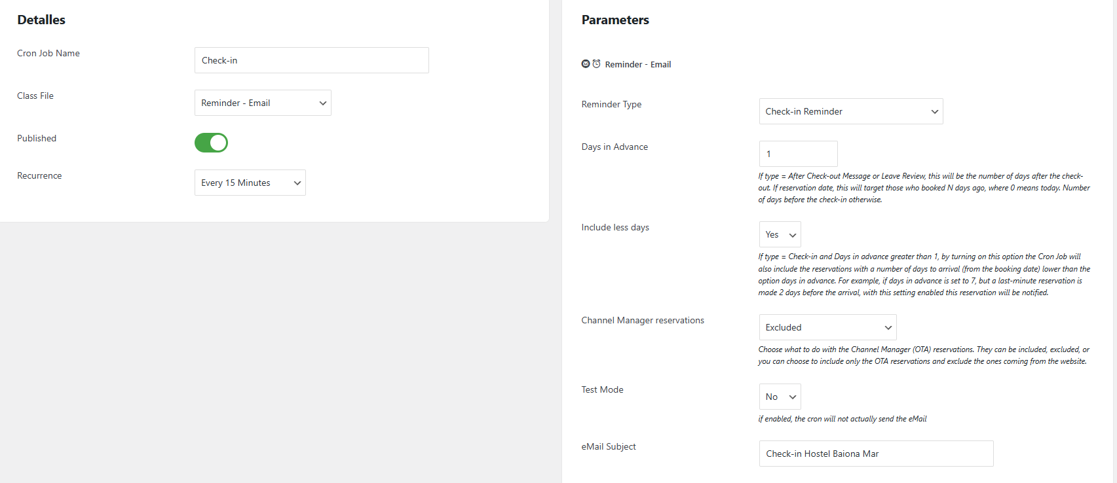The width and height of the screenshot is (1117, 483).
Task: Click into the eMail Subject field
Action: 876,454
